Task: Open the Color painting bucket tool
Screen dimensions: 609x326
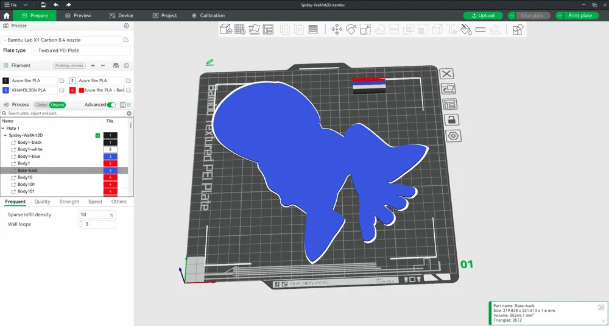Action: tap(466, 29)
